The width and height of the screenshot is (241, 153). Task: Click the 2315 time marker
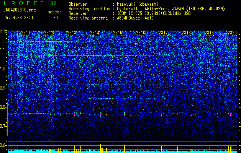pos(118,33)
